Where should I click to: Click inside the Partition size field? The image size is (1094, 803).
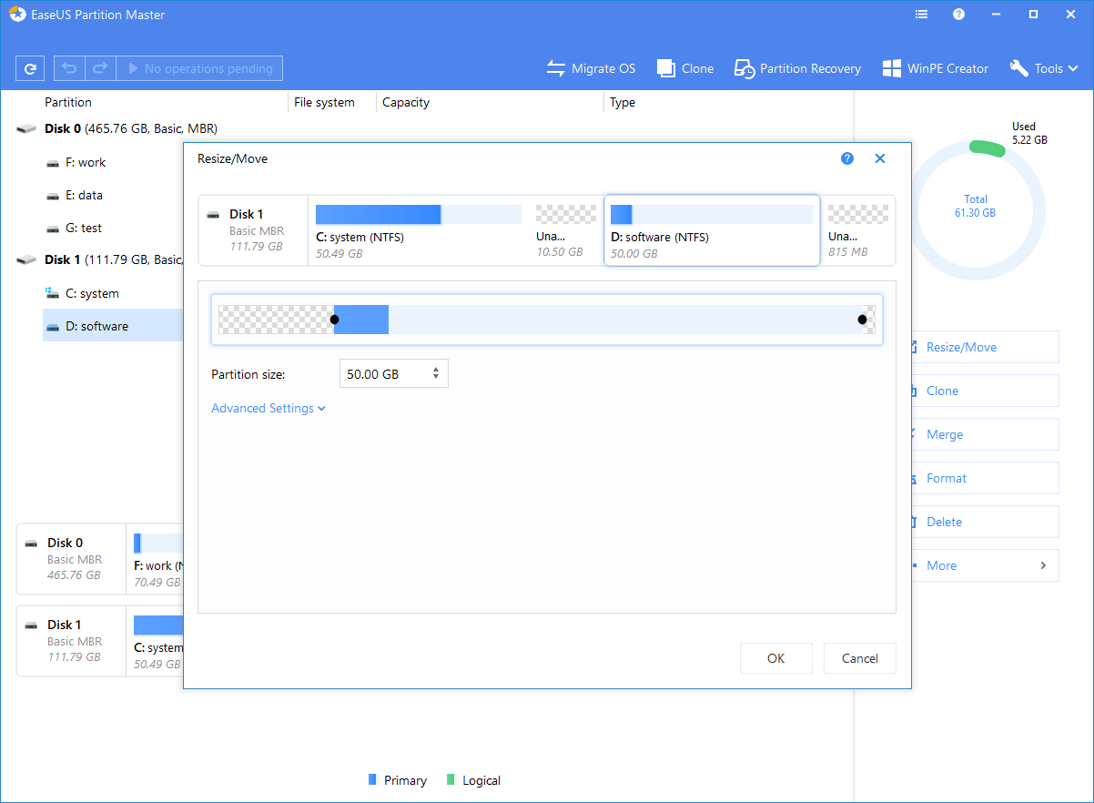pos(387,372)
